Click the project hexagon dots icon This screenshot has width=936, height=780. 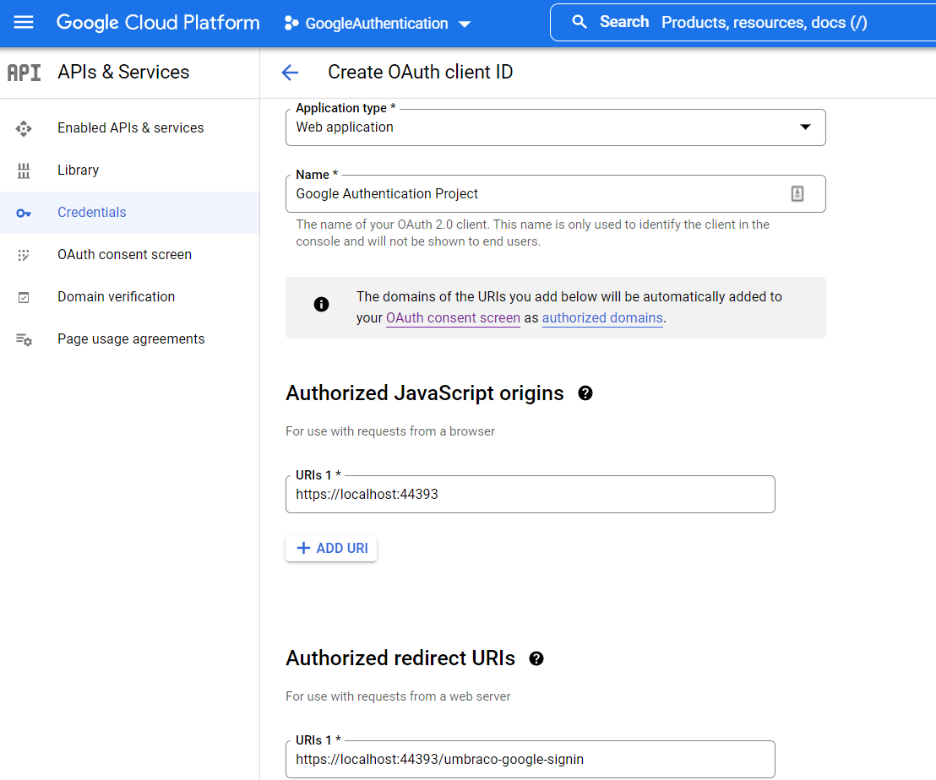(291, 24)
